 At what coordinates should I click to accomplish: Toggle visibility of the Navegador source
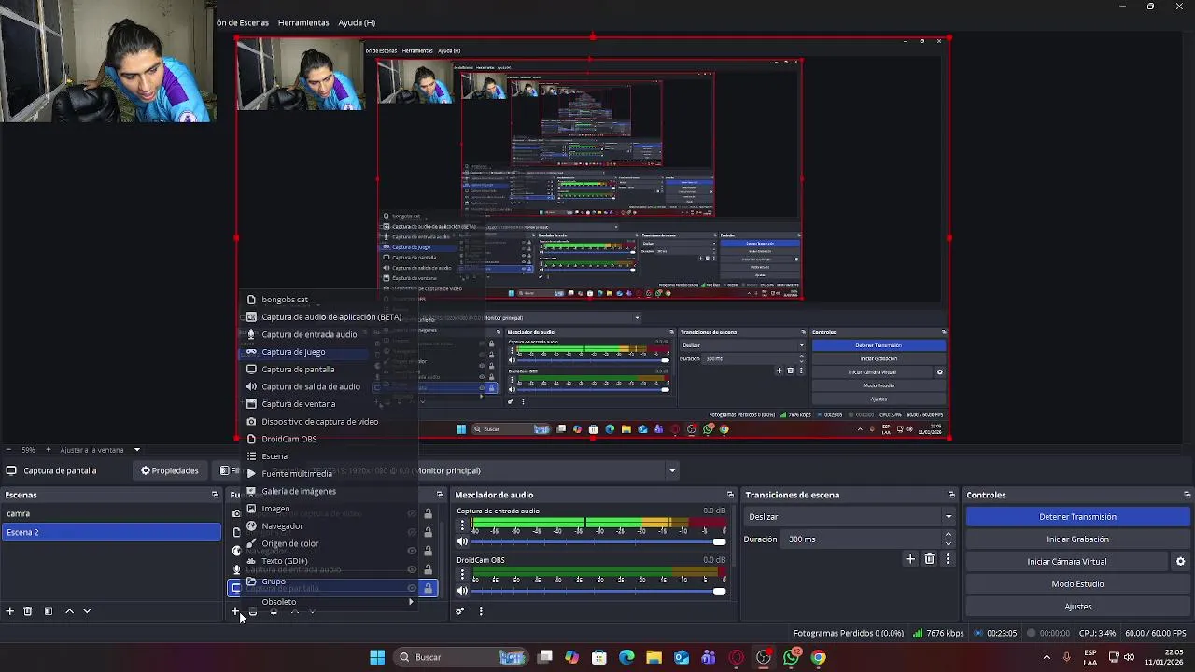click(412, 551)
